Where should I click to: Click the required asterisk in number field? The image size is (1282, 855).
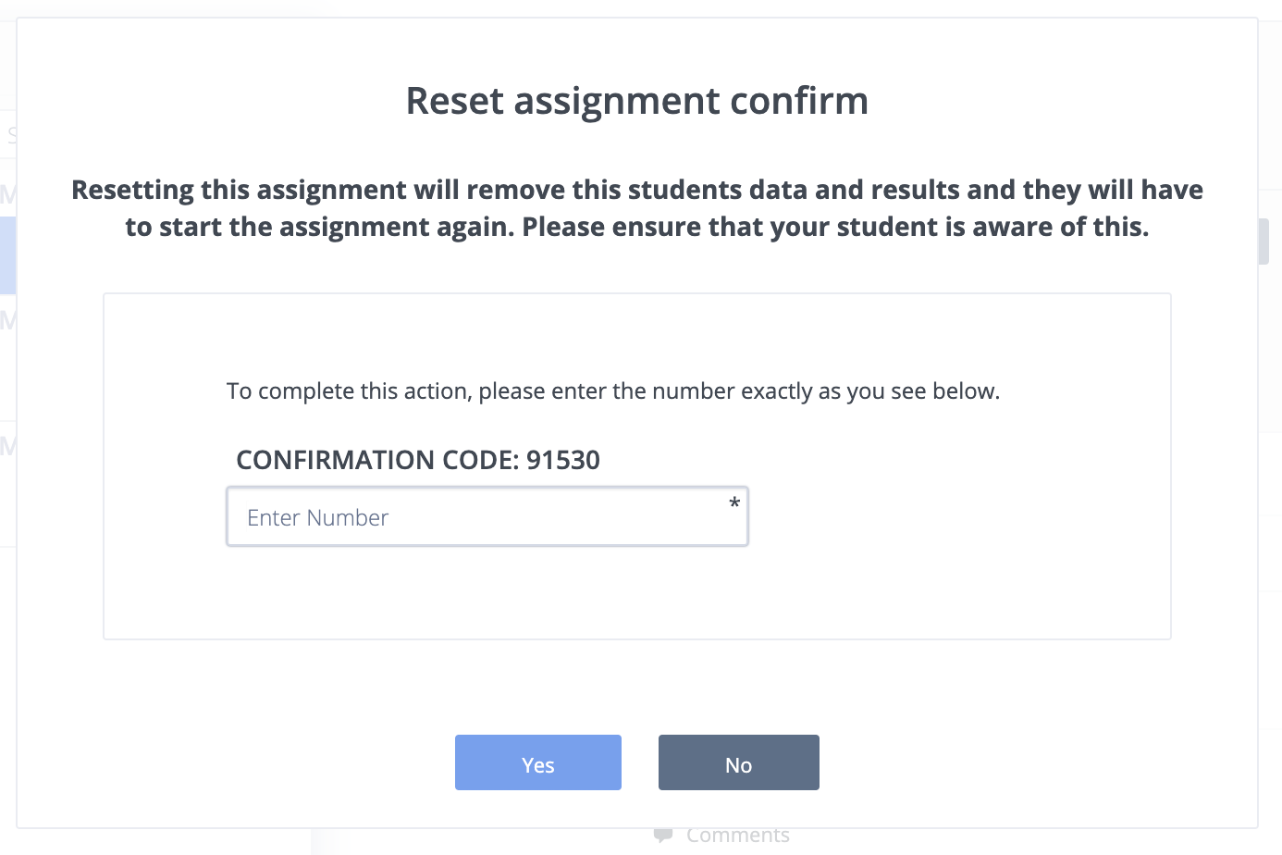(x=734, y=504)
